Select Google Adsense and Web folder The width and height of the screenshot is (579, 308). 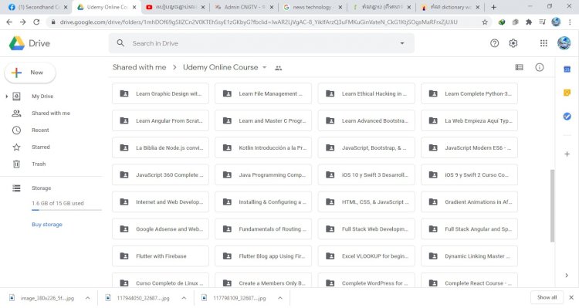pos(161,228)
